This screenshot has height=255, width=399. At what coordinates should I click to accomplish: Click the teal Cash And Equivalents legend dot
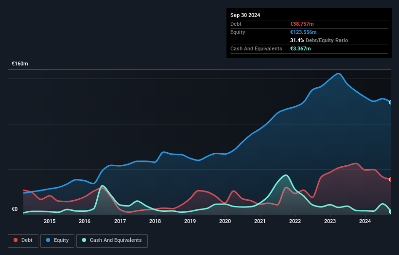84,240
